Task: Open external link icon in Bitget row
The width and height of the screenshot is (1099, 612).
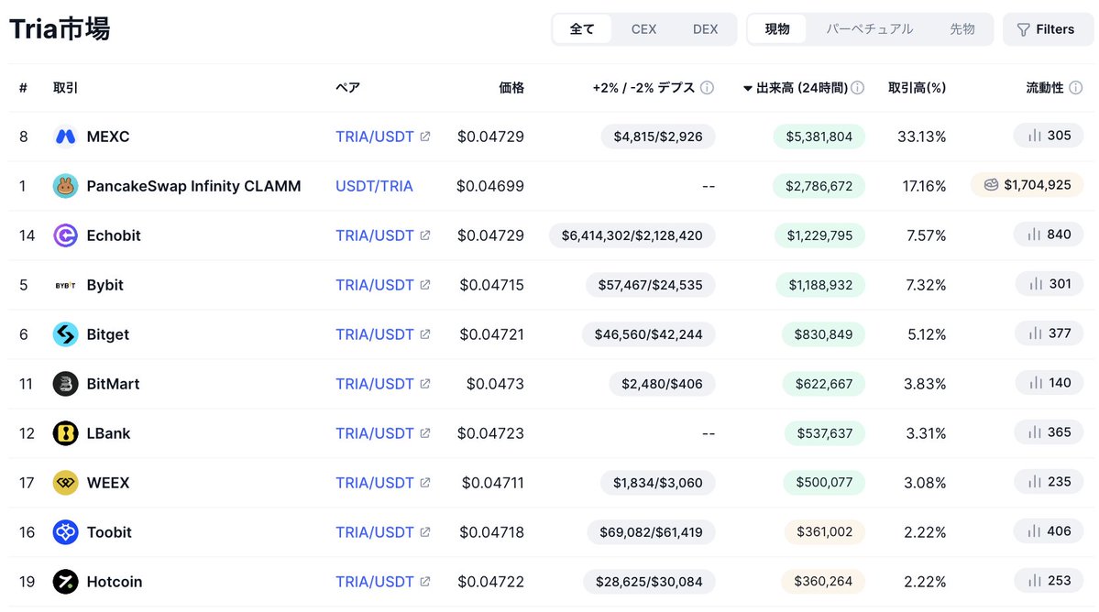Action: click(x=424, y=334)
